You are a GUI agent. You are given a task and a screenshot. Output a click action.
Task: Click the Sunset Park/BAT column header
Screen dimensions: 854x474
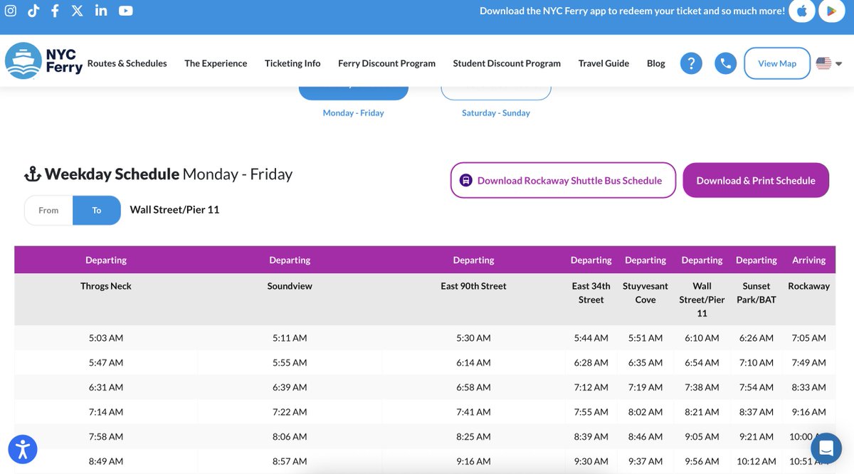[x=757, y=293]
